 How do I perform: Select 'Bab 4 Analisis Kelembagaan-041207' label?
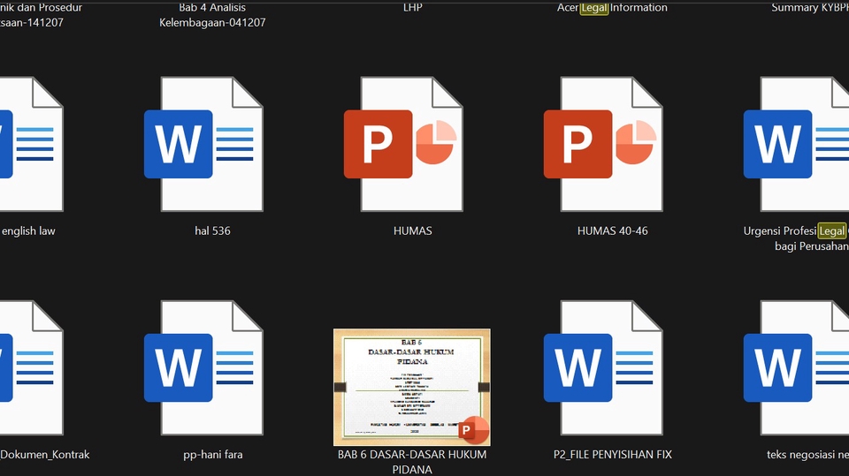[212, 15]
